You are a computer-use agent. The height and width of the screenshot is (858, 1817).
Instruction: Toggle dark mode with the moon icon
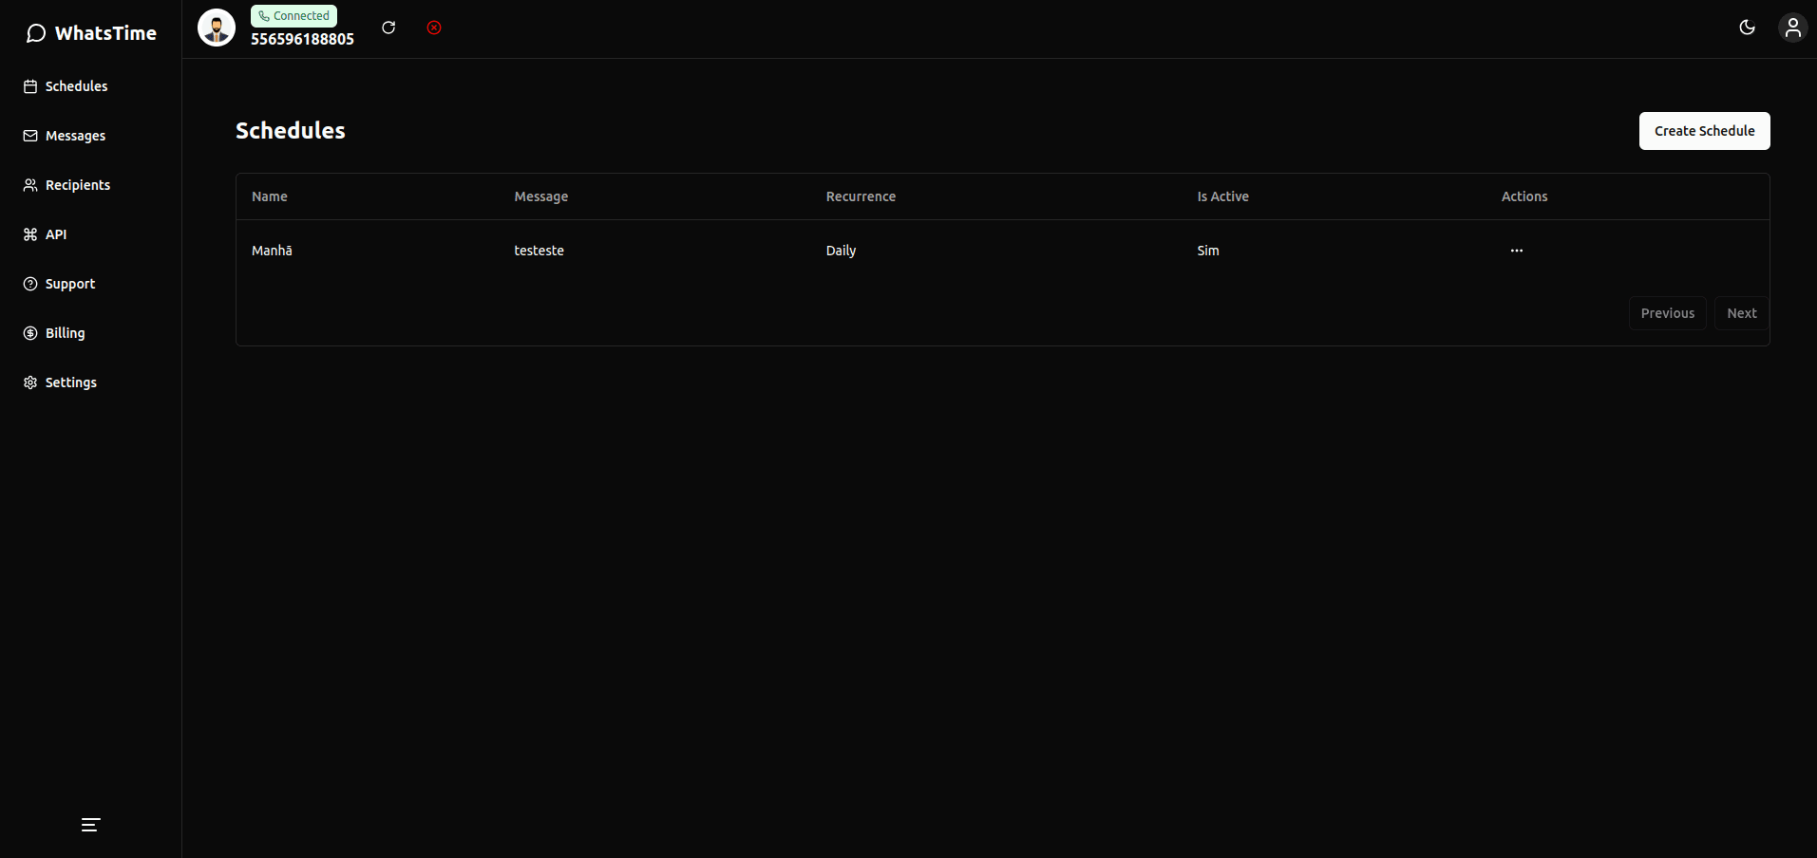pos(1747,28)
